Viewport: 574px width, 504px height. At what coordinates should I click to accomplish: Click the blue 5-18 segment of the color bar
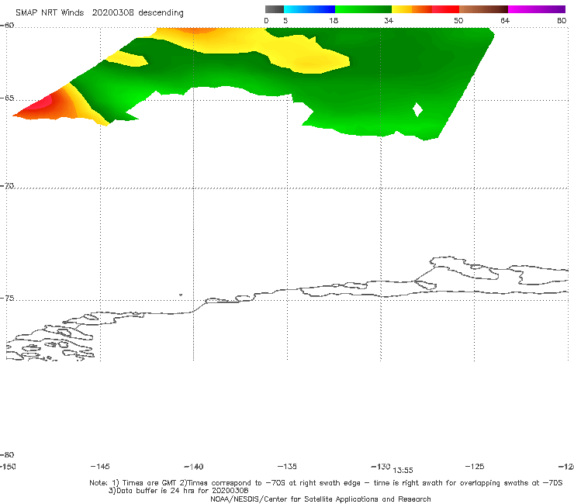tap(309, 9)
